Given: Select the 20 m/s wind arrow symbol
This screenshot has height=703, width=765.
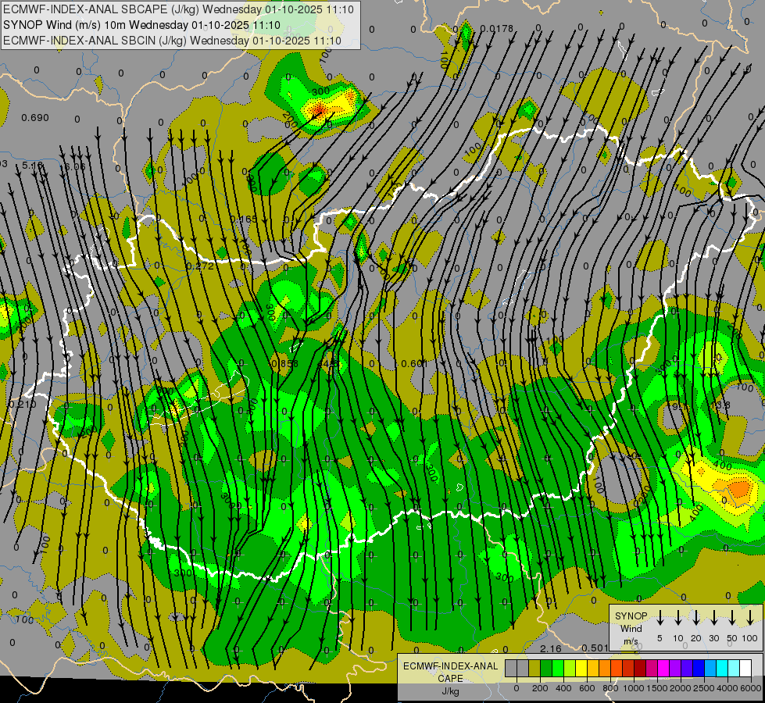Looking at the screenshot, I should [x=695, y=618].
